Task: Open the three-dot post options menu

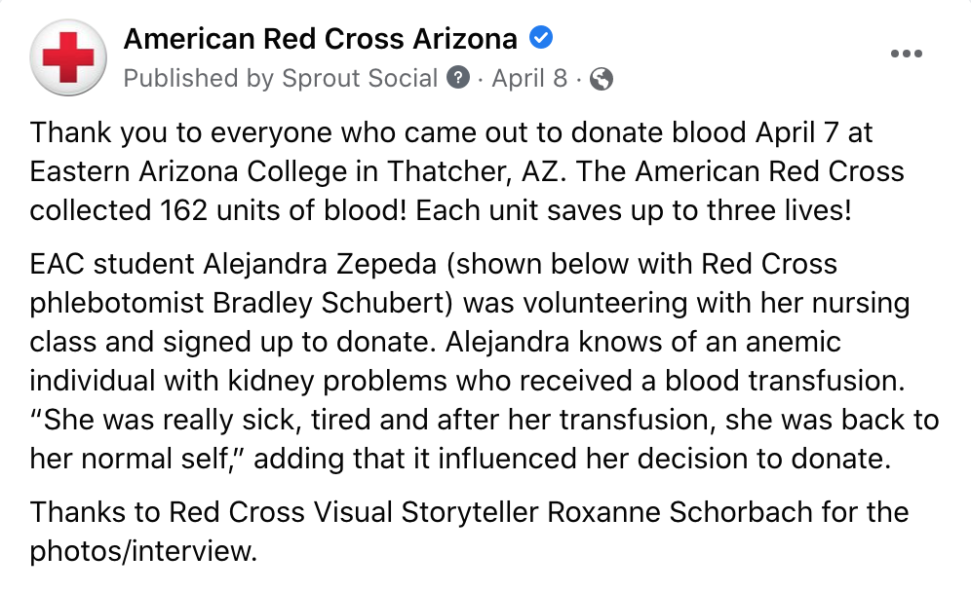Action: tap(906, 54)
